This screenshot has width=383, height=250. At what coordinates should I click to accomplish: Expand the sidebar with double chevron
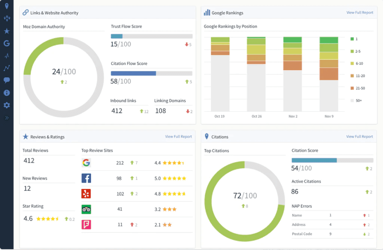tap(7, 118)
